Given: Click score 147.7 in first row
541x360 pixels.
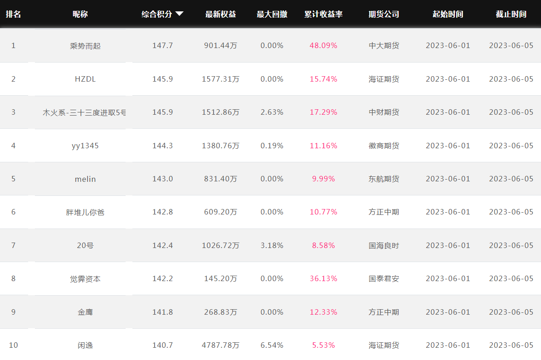Looking at the screenshot, I should [x=162, y=45].
